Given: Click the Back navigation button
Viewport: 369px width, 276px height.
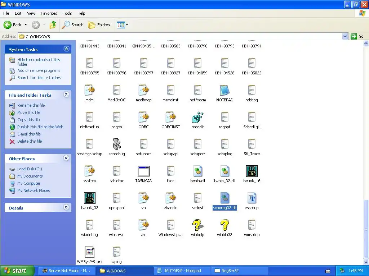Looking at the screenshot, I should click(12, 25).
